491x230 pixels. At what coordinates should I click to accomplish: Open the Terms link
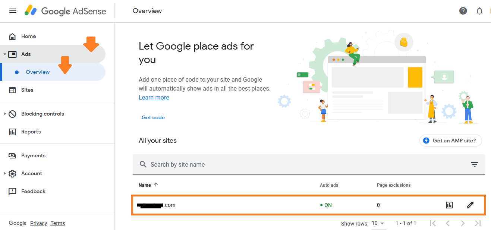[58, 223]
